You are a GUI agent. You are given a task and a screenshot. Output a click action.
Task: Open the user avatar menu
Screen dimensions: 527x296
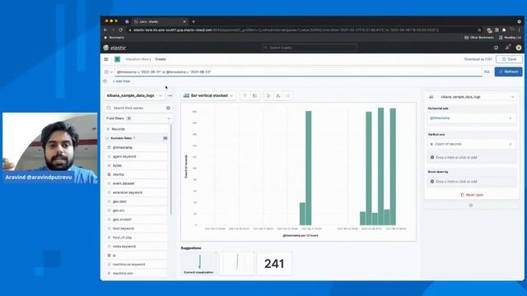(x=519, y=48)
